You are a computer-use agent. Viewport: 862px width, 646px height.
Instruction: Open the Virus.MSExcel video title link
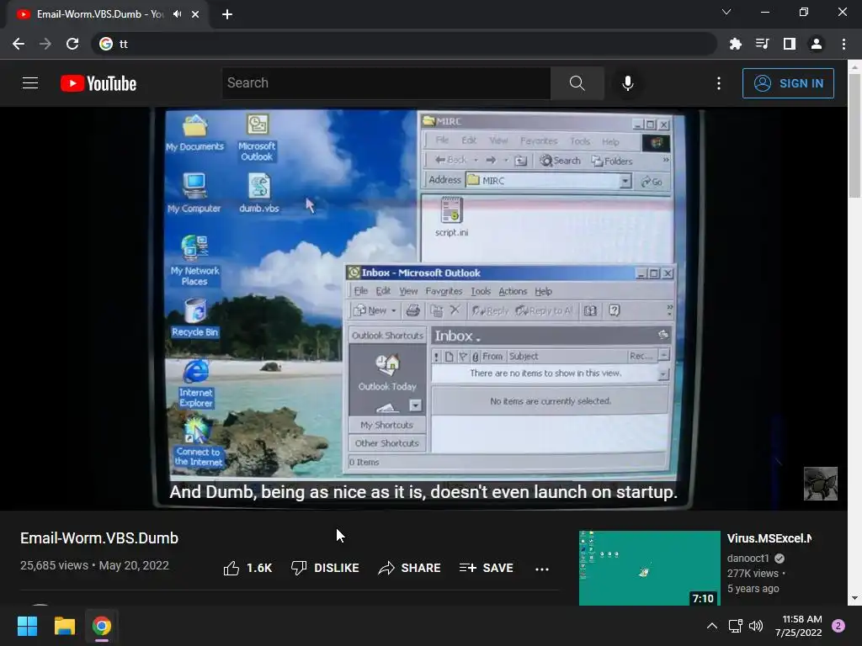769,538
